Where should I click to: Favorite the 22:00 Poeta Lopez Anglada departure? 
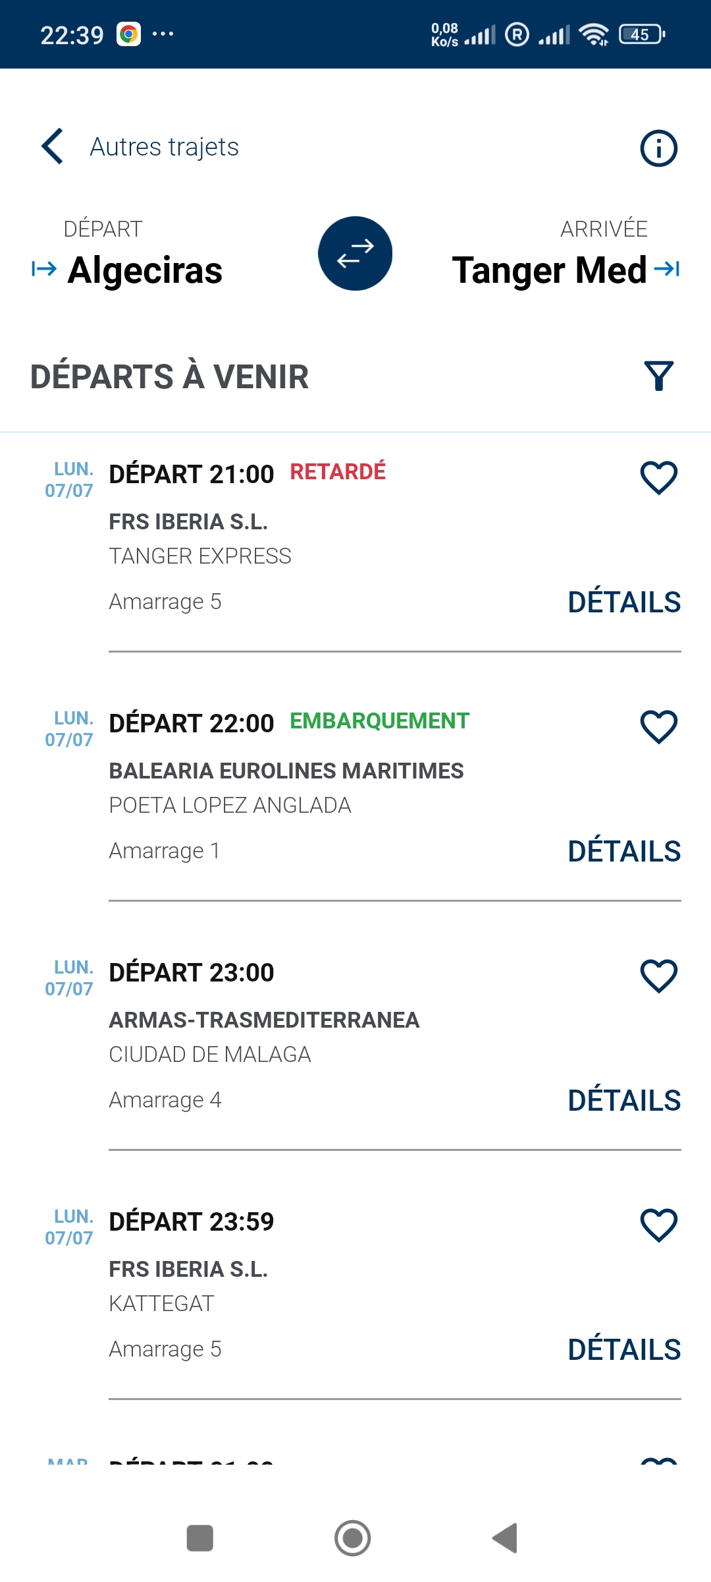pos(658,727)
